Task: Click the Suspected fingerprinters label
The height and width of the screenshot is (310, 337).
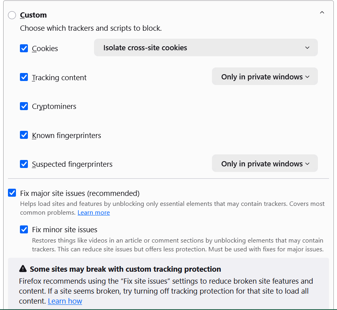Action: (x=72, y=164)
